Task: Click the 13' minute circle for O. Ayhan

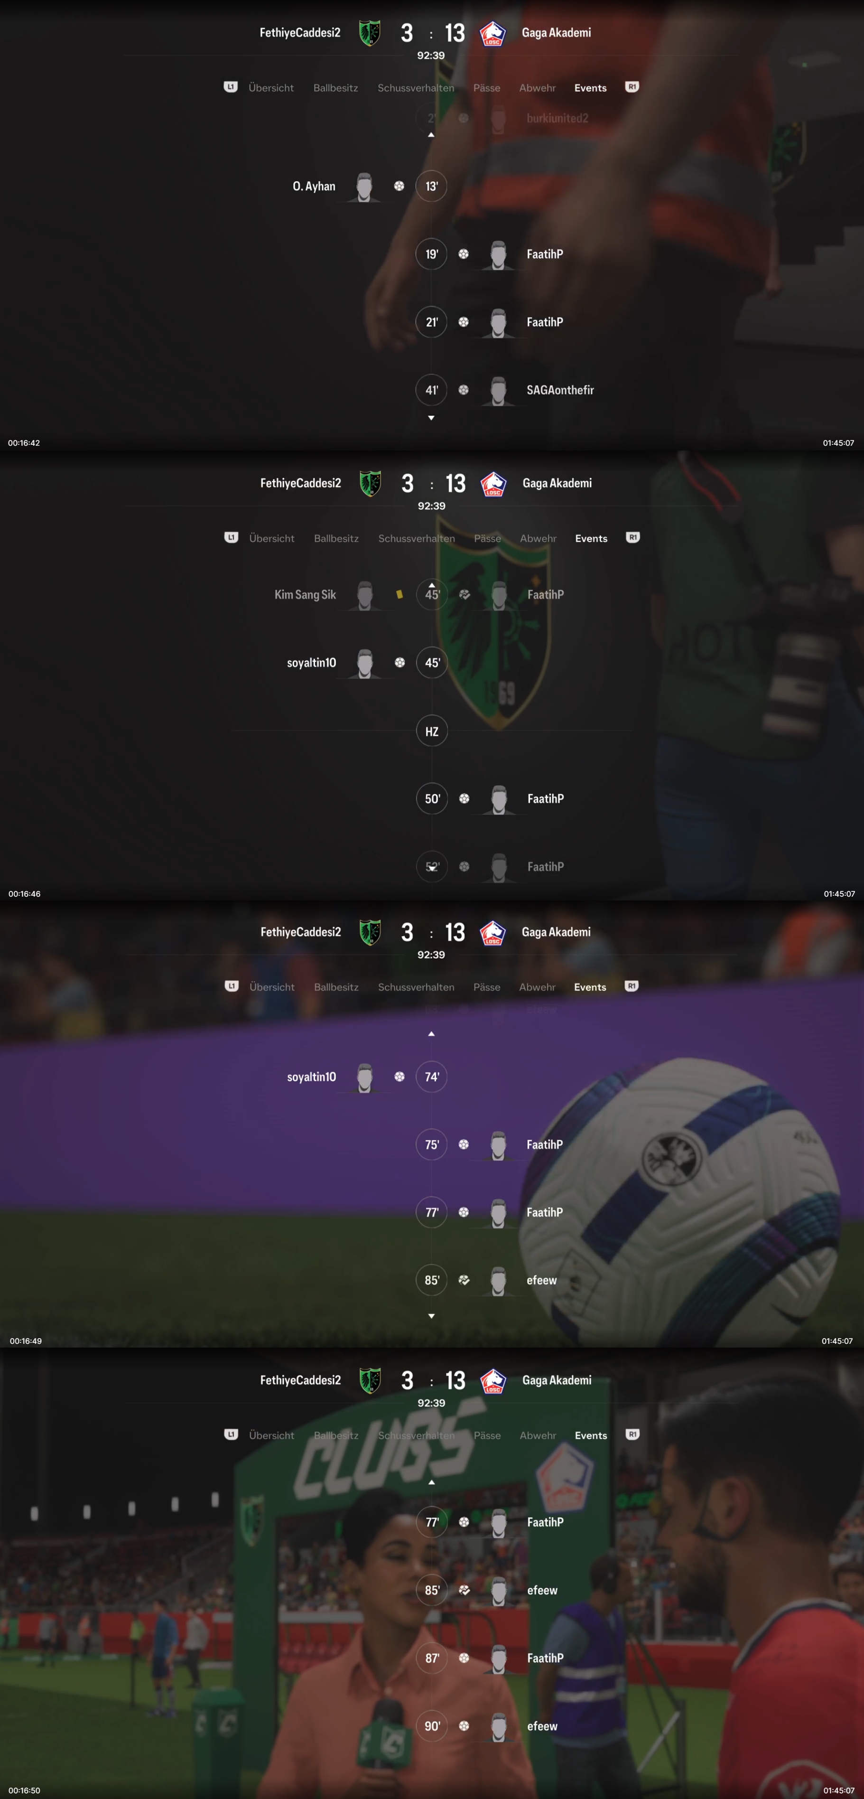Action: (431, 187)
